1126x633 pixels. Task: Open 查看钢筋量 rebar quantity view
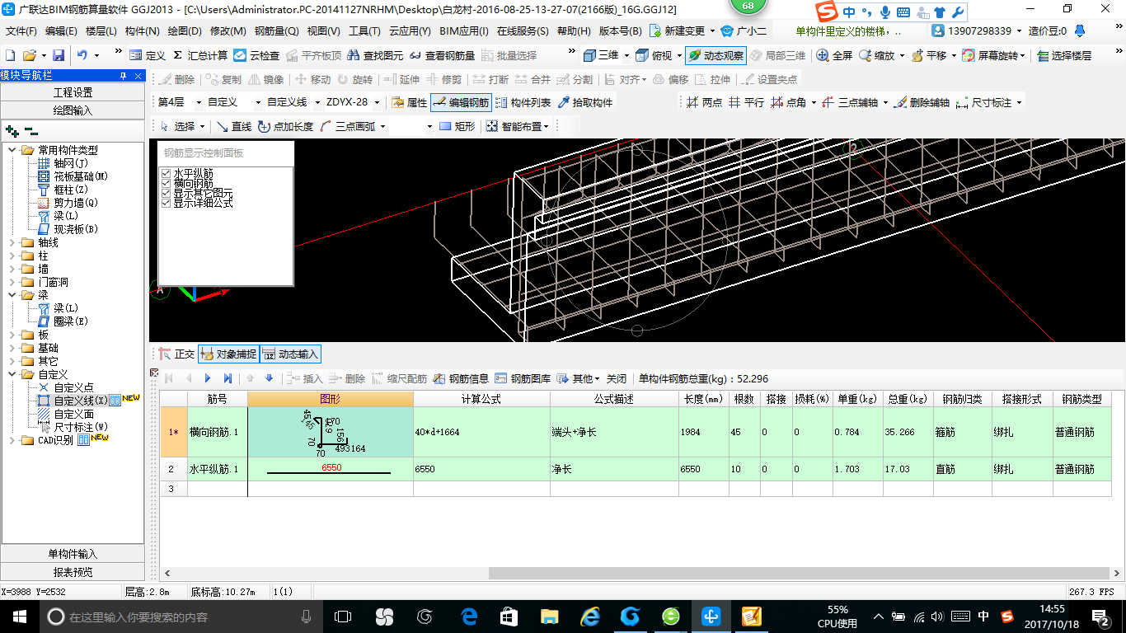(442, 55)
